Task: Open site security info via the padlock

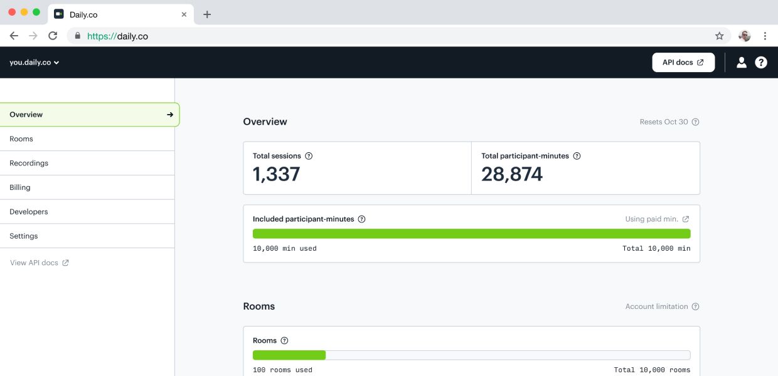Action: tap(76, 36)
